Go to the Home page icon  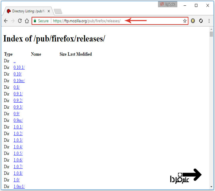pos(27,21)
